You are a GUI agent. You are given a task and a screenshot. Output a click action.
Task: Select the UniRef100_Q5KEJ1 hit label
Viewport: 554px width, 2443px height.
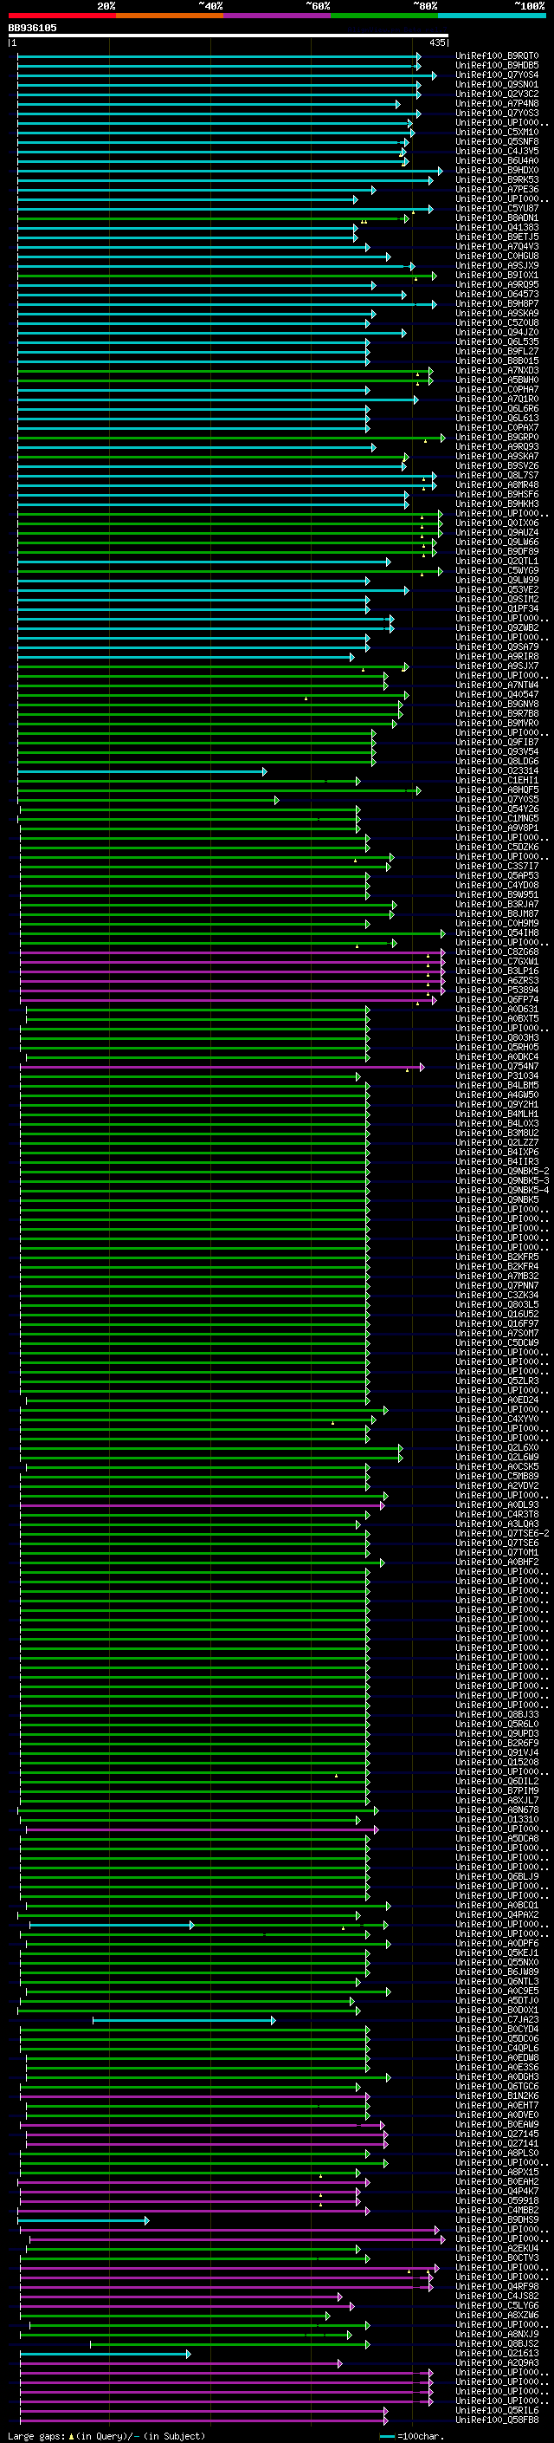[497, 1952]
